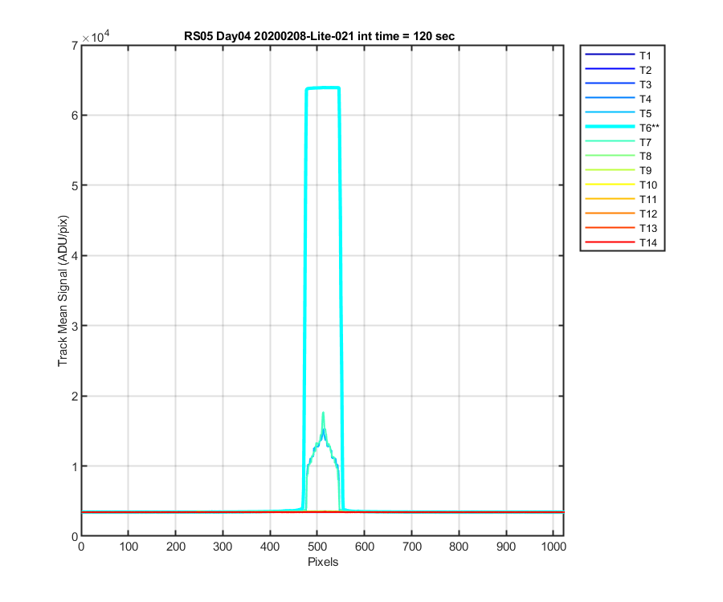Viewport: 723px width, 602px height.
Task: Click the T13 legend label
Action: tap(647, 228)
